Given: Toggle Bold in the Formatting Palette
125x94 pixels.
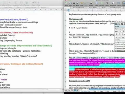Looking at the screenshot, I should coord(116,34).
